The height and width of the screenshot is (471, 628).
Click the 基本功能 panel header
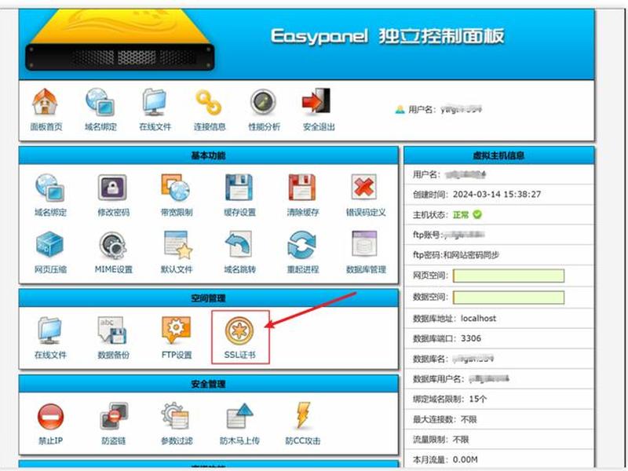pyautogui.click(x=209, y=155)
